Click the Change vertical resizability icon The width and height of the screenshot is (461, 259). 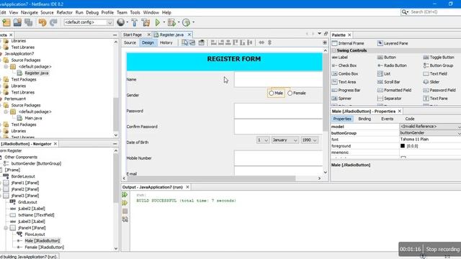point(269,42)
